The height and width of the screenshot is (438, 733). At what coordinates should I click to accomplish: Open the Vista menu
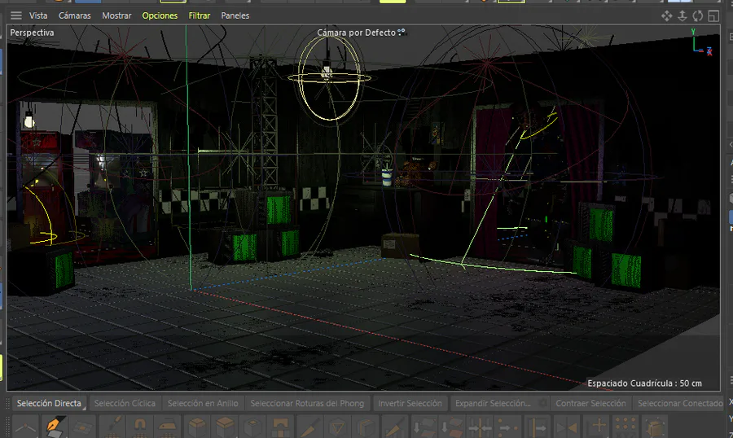38,15
